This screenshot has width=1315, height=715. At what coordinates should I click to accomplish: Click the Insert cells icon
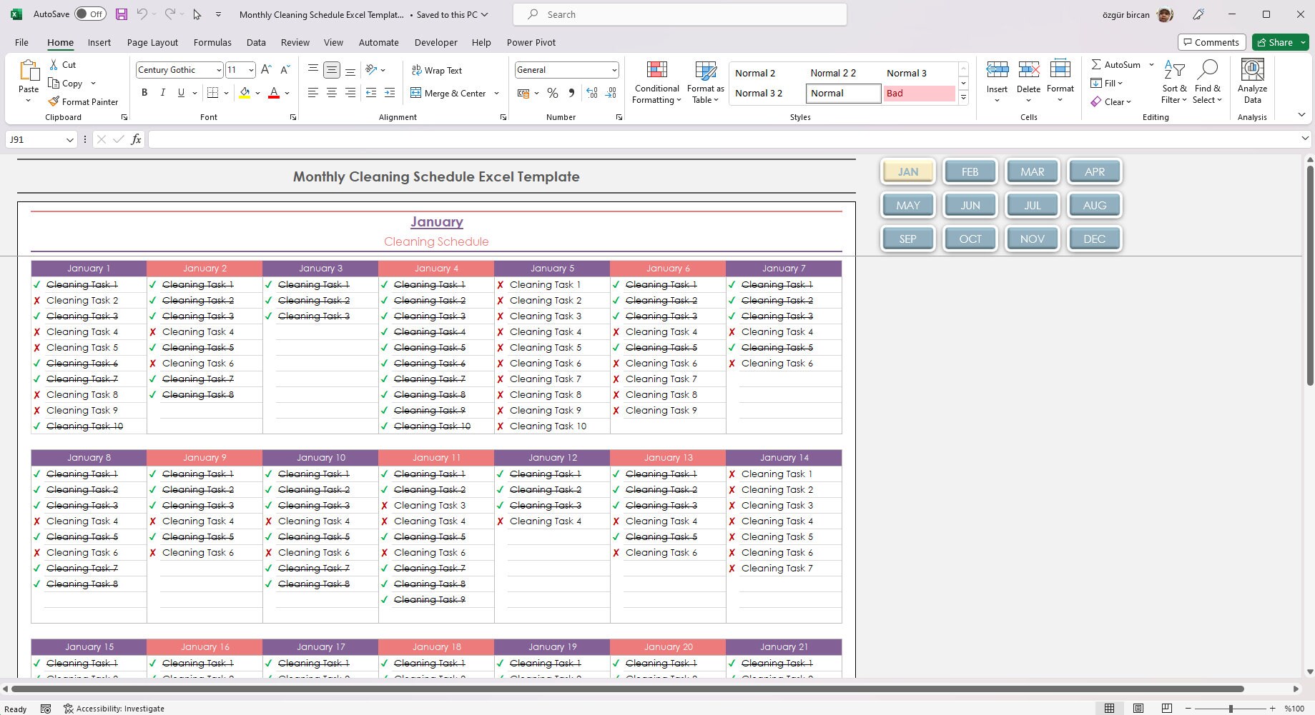point(997,70)
